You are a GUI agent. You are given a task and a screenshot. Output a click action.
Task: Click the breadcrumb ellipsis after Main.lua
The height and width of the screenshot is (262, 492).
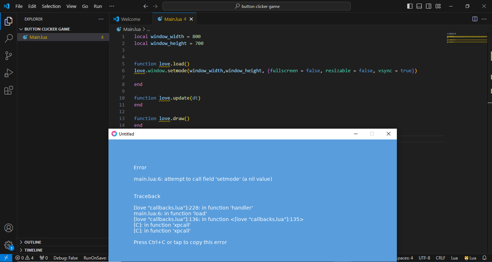click(x=148, y=29)
